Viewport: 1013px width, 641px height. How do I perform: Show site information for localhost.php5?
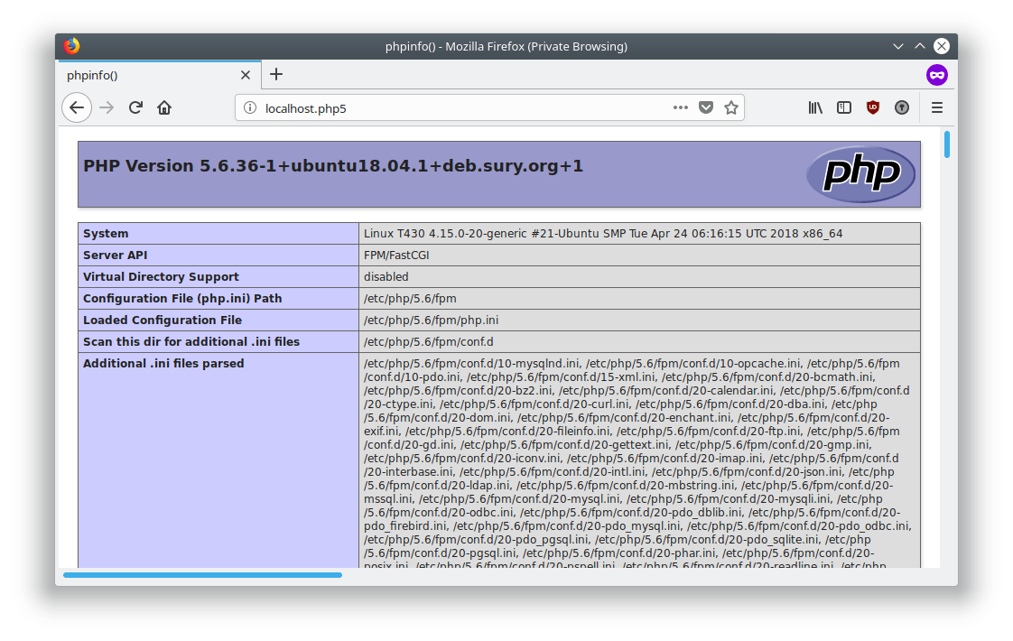coord(250,108)
